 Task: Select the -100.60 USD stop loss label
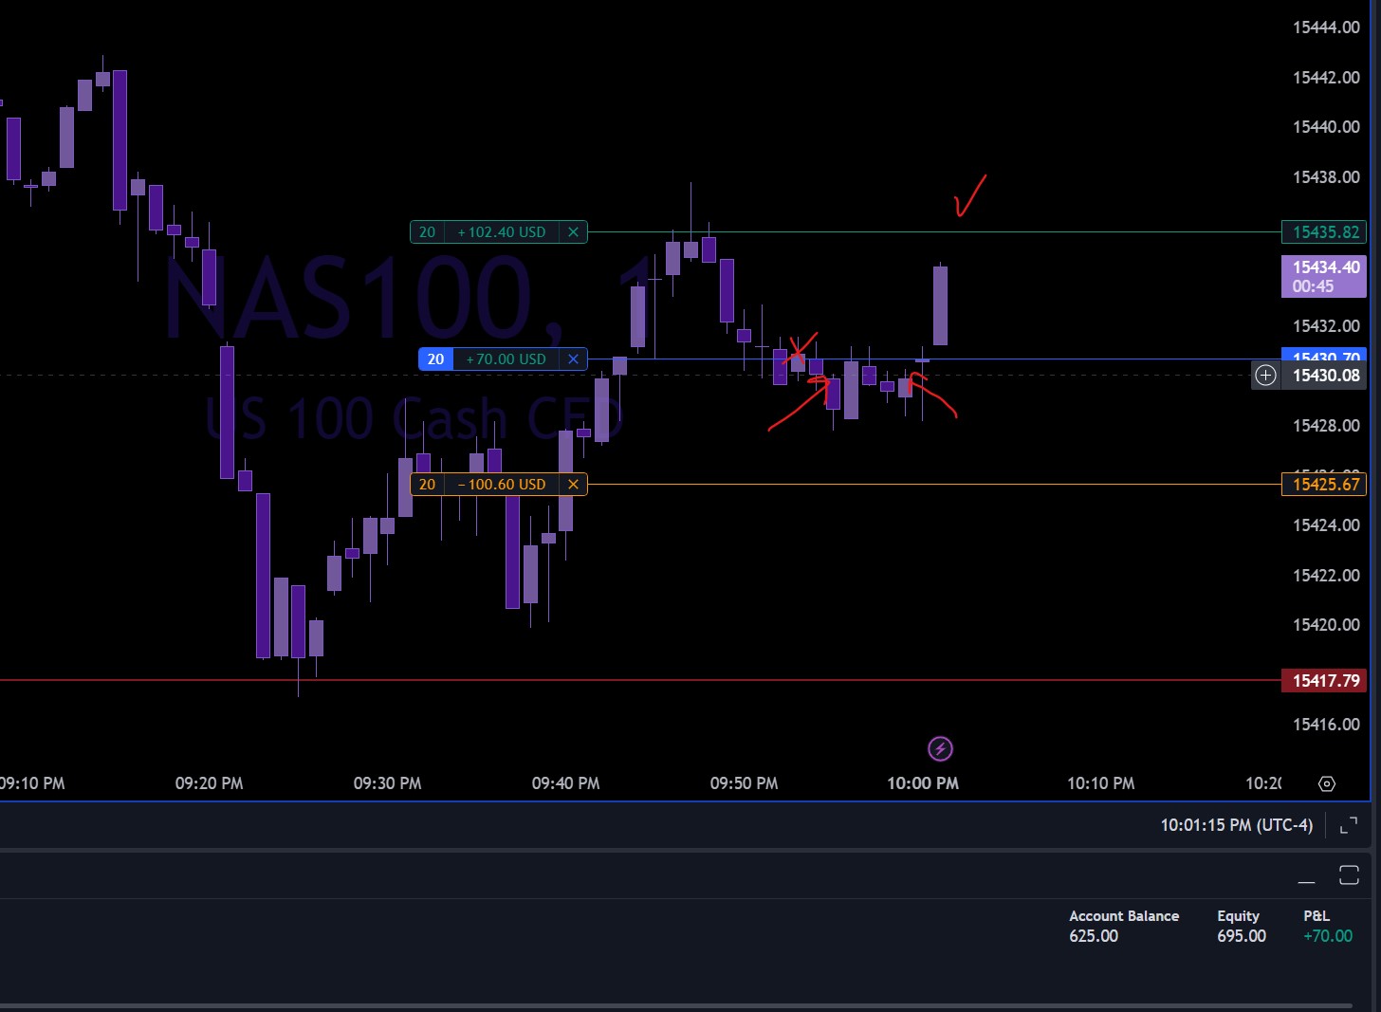pyautogui.click(x=502, y=485)
